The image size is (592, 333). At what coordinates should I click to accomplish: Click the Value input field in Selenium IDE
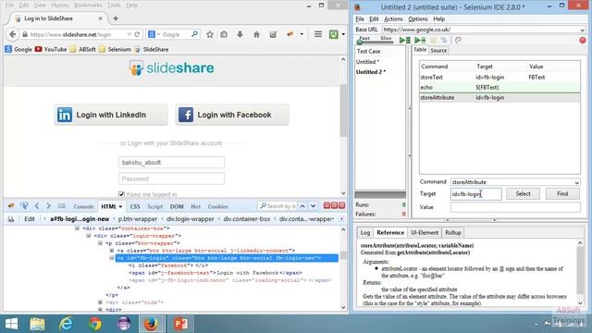click(x=515, y=207)
